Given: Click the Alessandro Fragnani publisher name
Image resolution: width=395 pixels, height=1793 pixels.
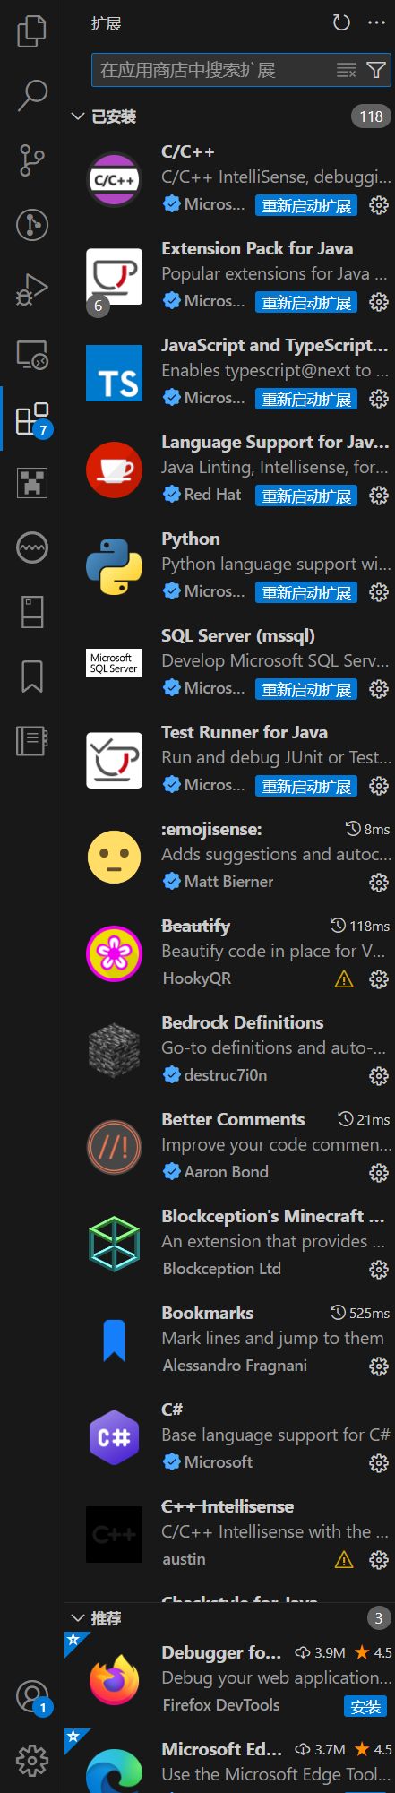Looking at the screenshot, I should [235, 1366].
